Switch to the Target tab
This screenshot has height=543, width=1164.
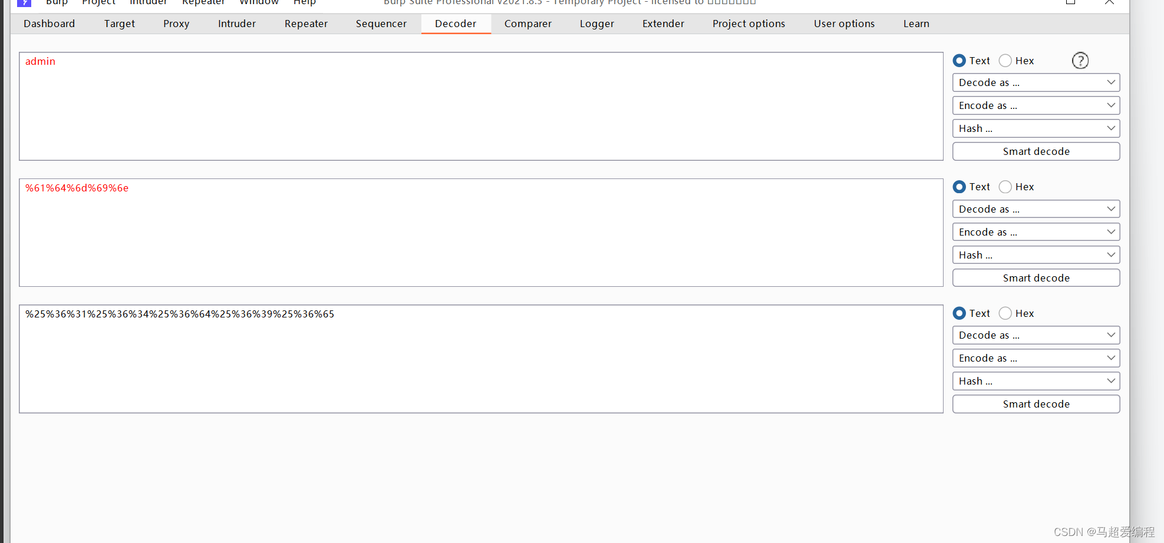pyautogui.click(x=120, y=24)
